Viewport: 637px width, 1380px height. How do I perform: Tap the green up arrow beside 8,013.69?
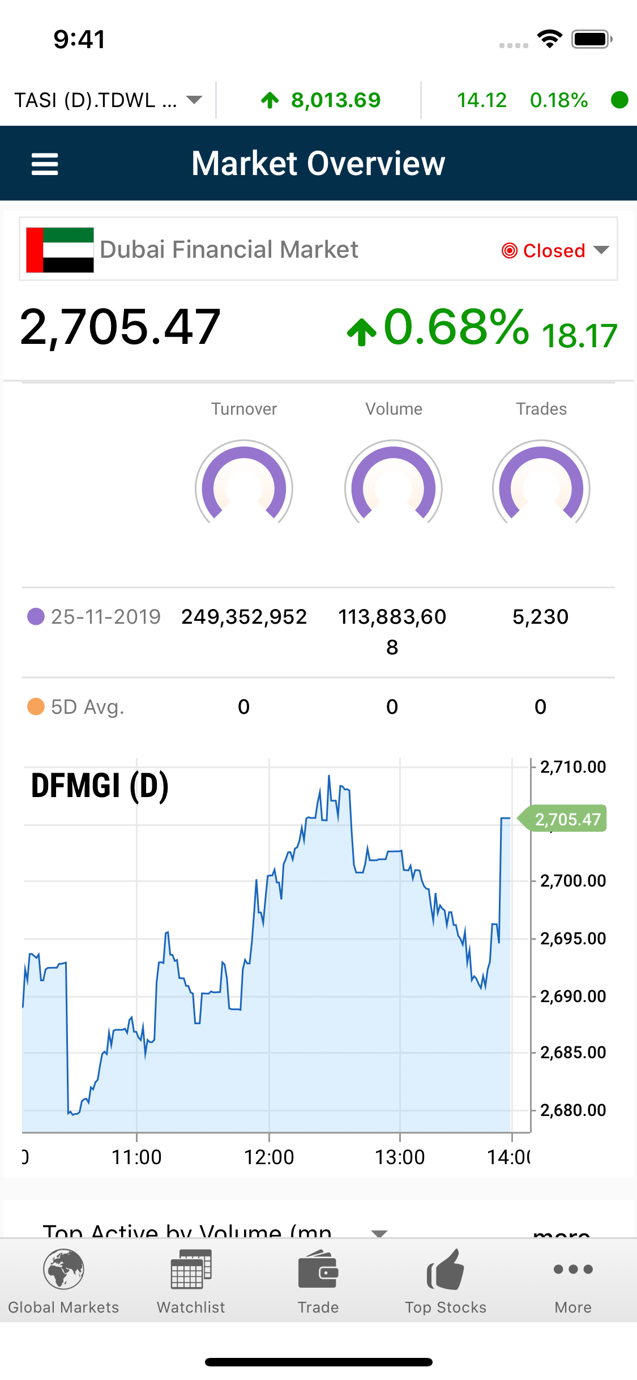(x=270, y=100)
